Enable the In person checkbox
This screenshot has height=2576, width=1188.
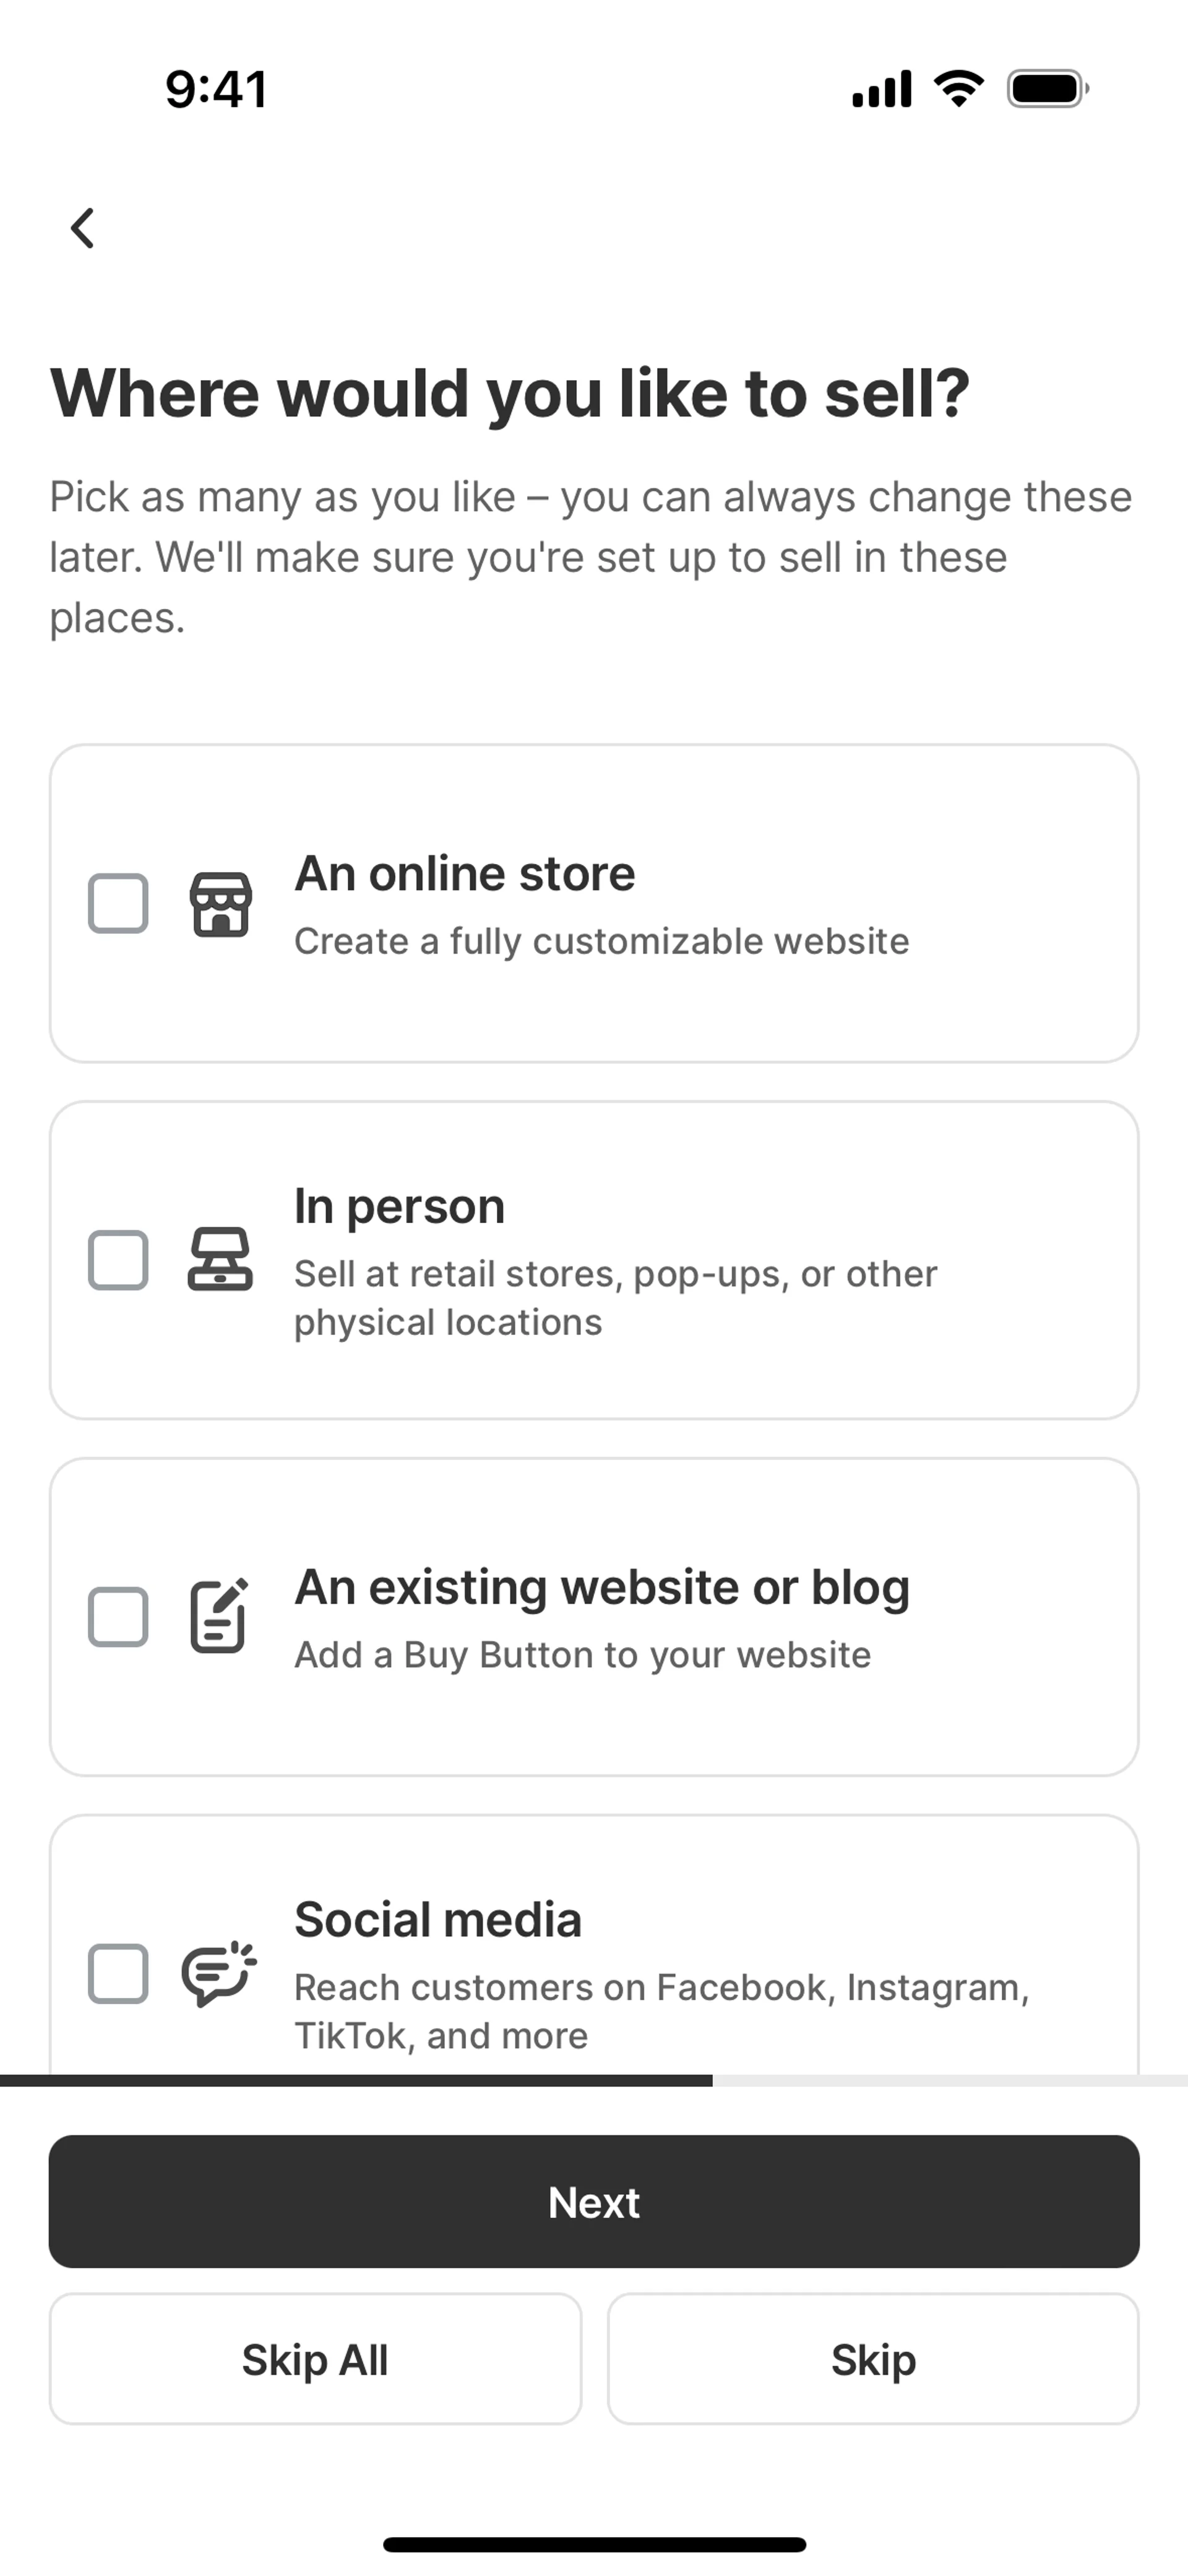[118, 1260]
